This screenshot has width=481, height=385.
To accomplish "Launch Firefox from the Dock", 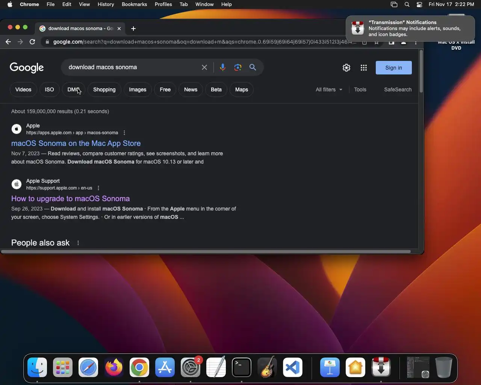I will point(114,367).
